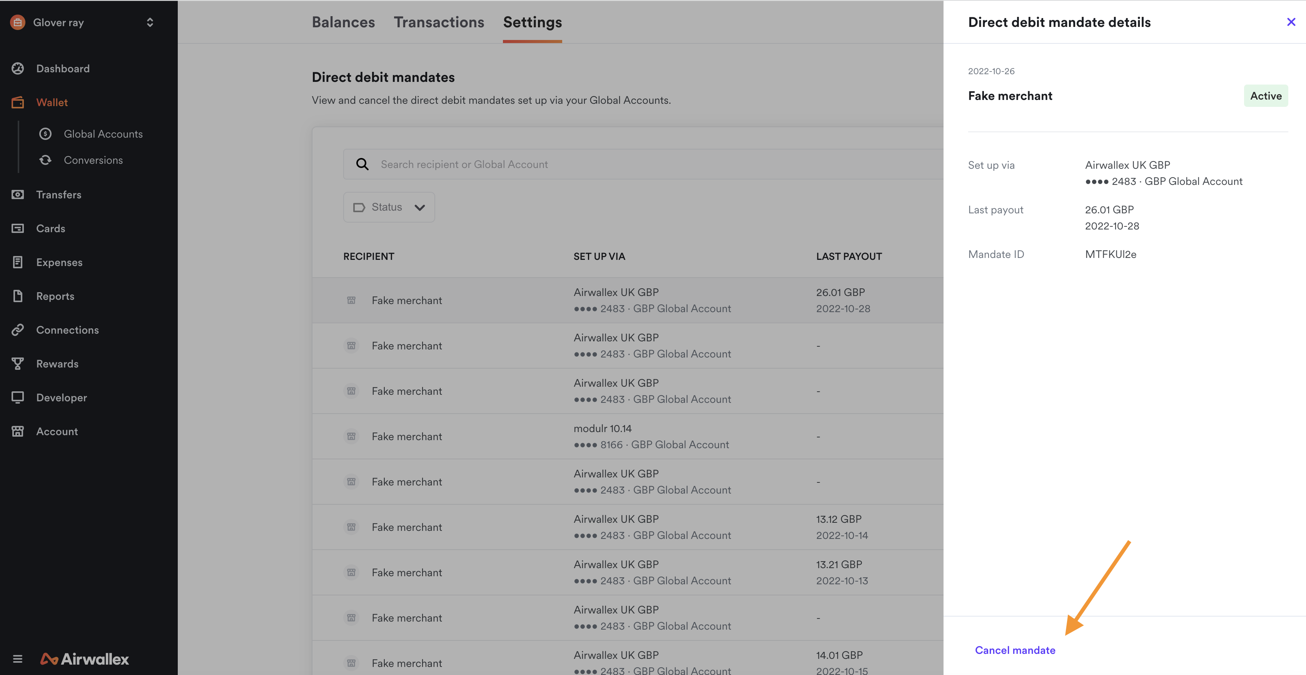
Task: Close the direct debit mandate details panel
Action: click(x=1291, y=22)
